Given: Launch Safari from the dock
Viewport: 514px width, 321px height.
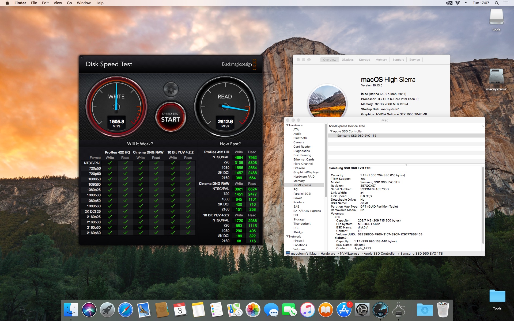Looking at the screenshot, I should pyautogui.click(x=125, y=310).
